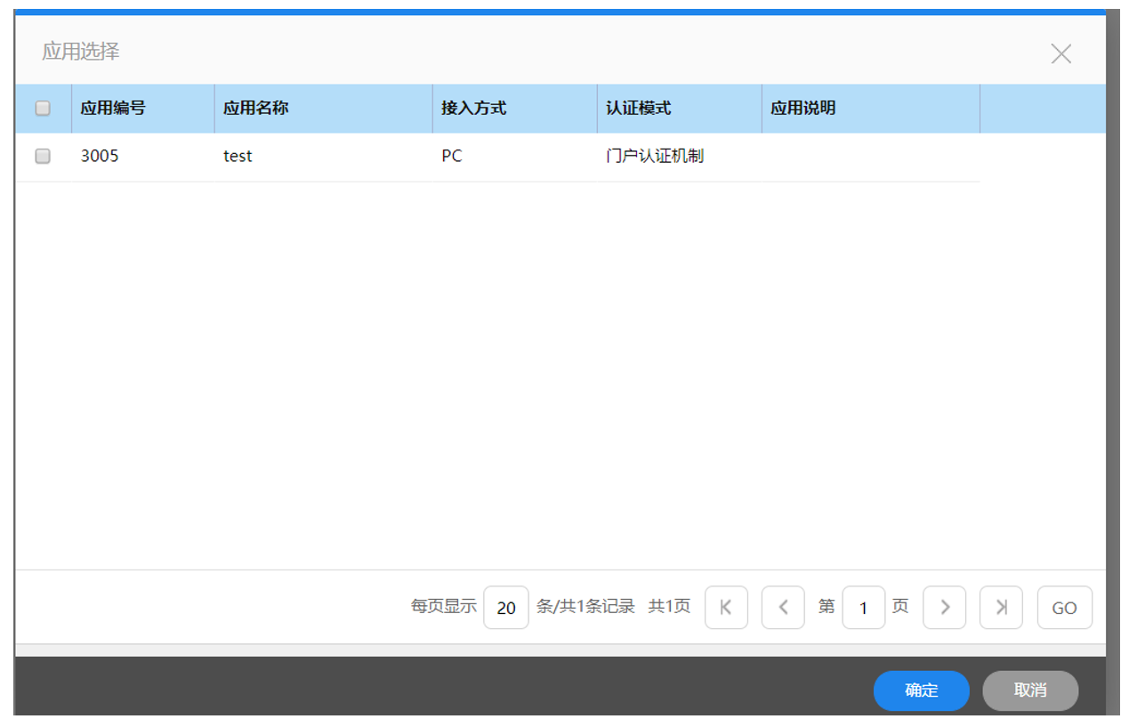Check the checkbox for row 3005

pyautogui.click(x=43, y=157)
